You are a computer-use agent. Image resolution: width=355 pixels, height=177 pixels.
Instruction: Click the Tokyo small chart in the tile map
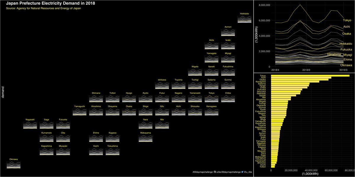click(211, 99)
